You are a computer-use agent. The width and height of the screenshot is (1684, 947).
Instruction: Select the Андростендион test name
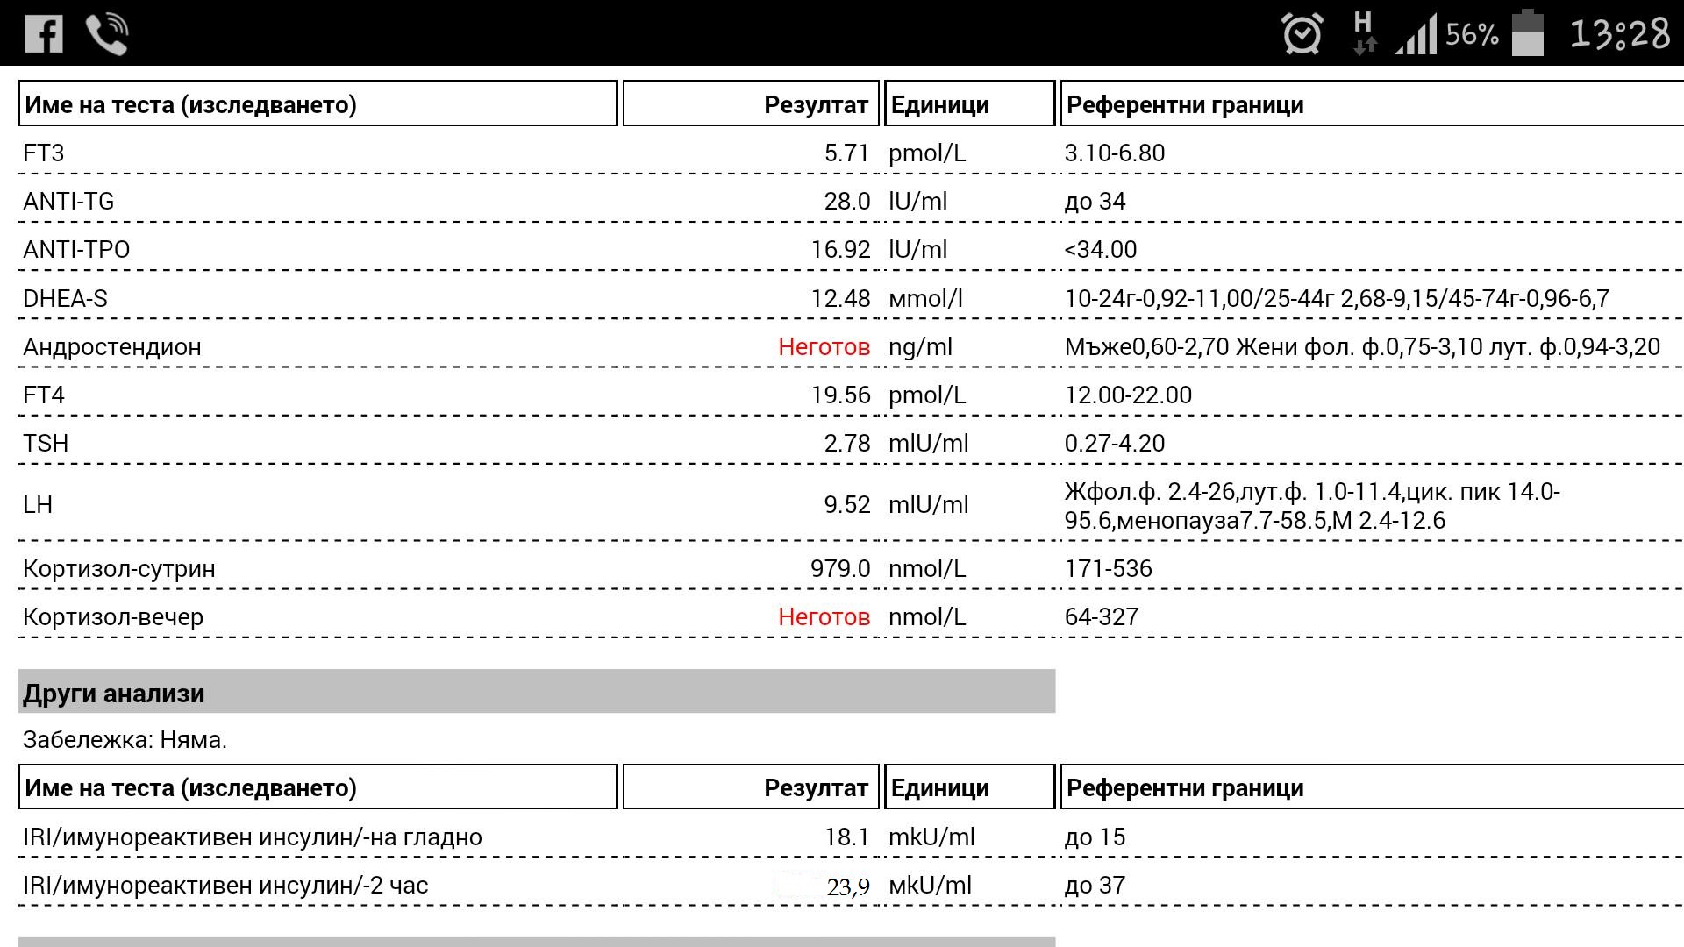112,347
